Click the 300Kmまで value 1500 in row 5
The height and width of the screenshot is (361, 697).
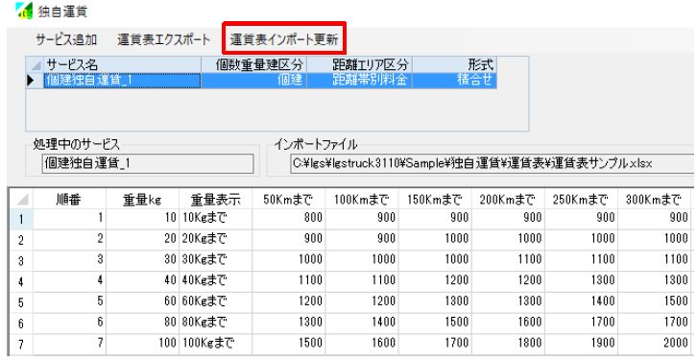pos(655,301)
